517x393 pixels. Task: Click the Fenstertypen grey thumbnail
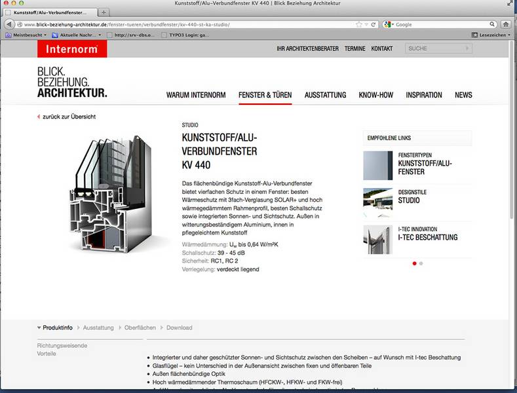click(x=378, y=166)
